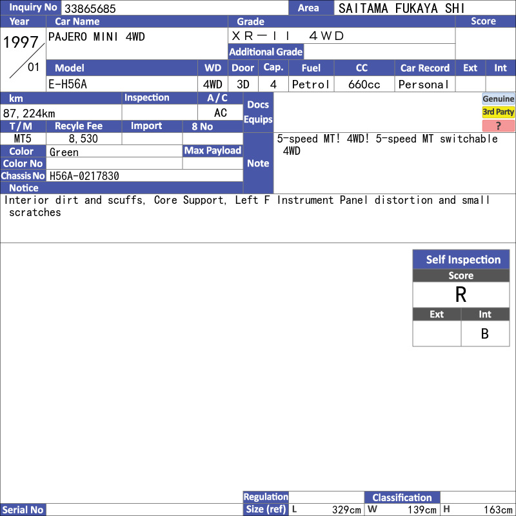Click the Chassis No H56A-0217830
Screen dimensions: 516x516
(x=84, y=176)
